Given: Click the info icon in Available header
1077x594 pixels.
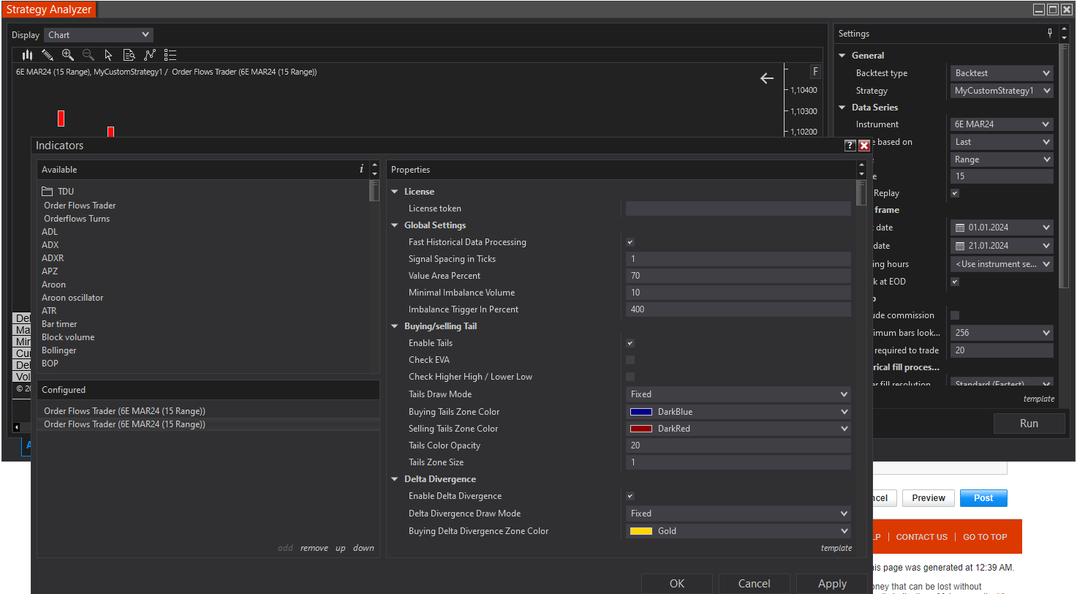Looking at the screenshot, I should (361, 169).
